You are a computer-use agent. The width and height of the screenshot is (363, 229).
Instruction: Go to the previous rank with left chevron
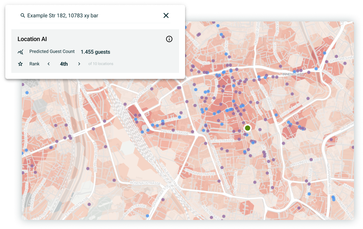pos(49,64)
